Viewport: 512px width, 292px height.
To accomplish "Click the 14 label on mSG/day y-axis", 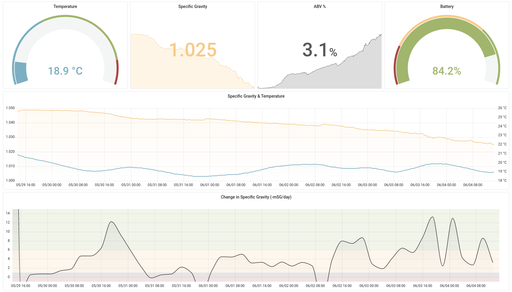I will pos(8,213).
